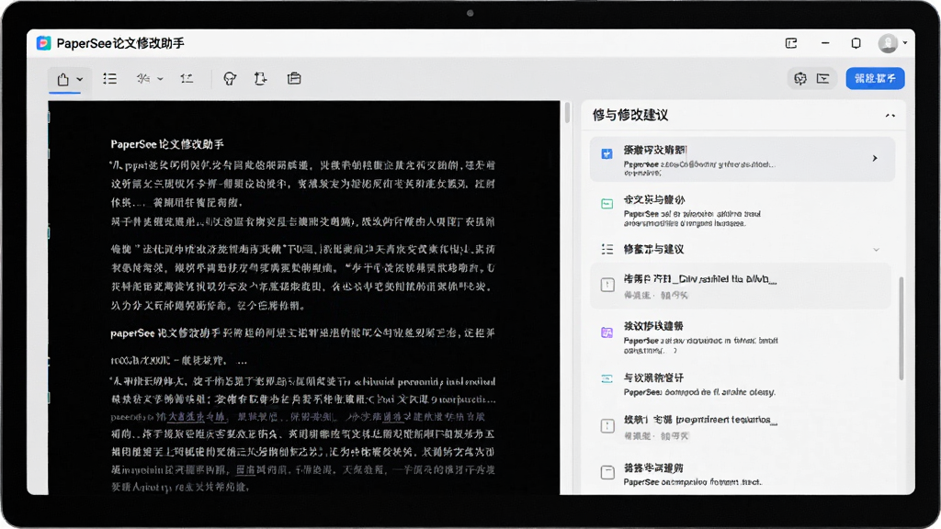Image resolution: width=941 pixels, height=529 pixels.
Task: Click the list icon beside 修…与建议 section
Action: (x=607, y=249)
